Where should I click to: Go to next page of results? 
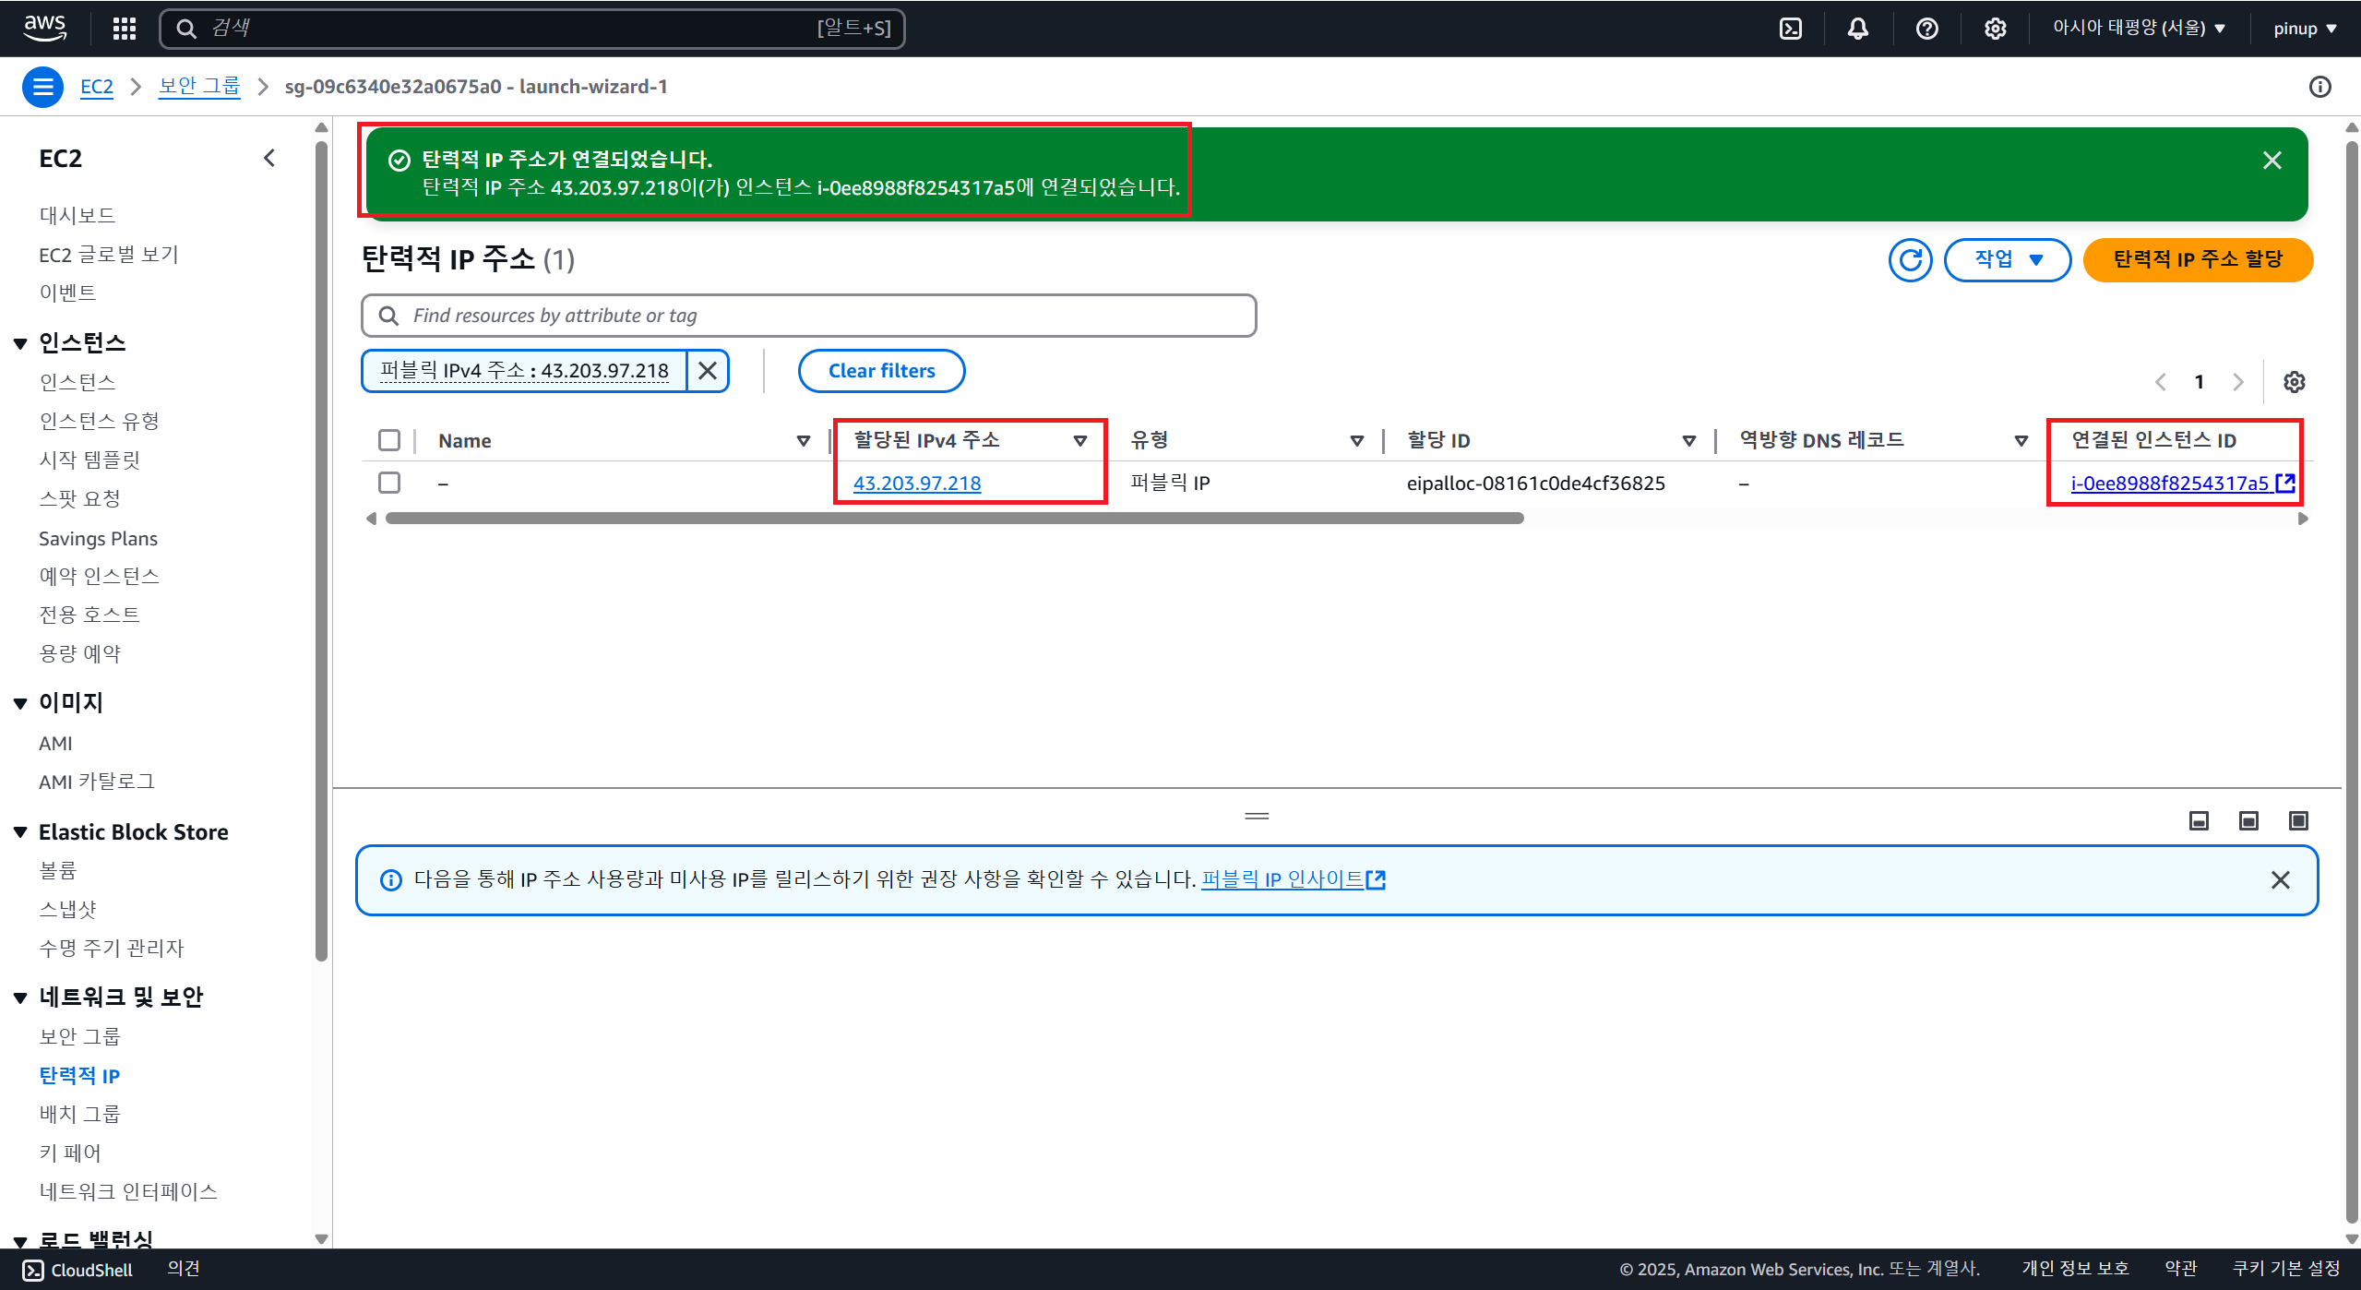pos(2238,382)
